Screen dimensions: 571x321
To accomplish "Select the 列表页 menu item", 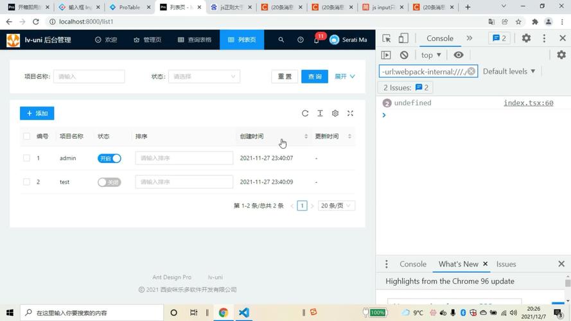I will coord(242,40).
